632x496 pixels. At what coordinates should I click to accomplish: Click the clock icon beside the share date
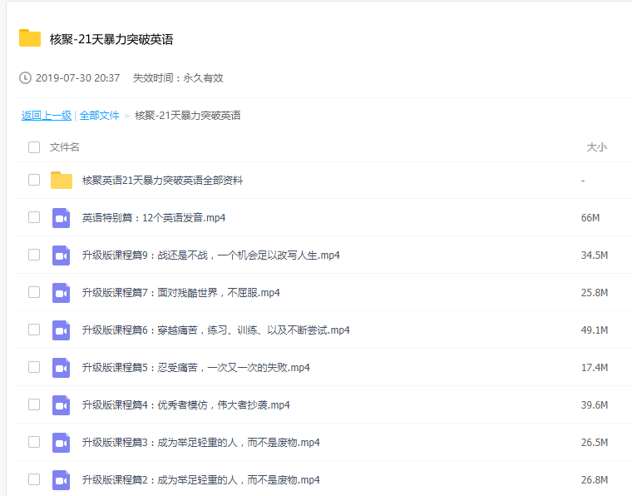click(25, 78)
